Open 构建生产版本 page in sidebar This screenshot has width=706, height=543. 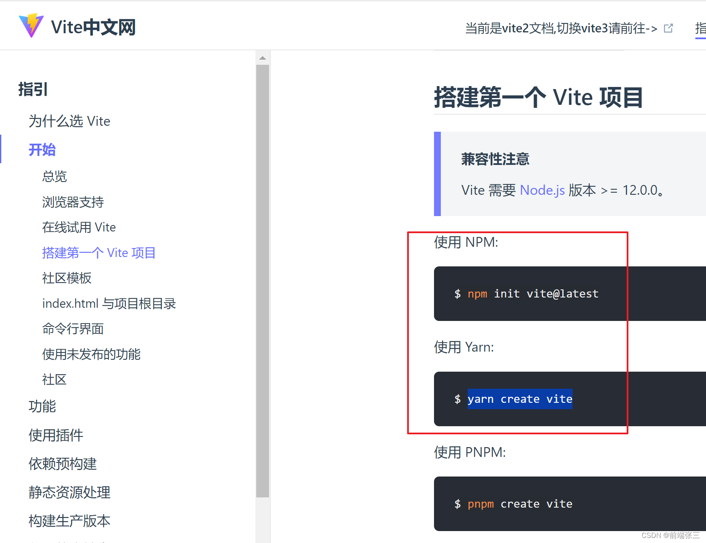69,521
